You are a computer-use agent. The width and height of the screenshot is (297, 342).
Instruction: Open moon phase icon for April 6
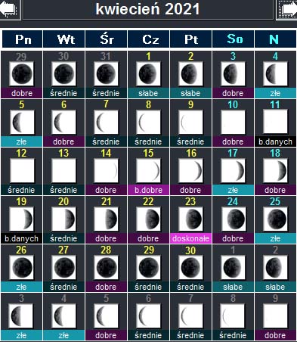click(x=63, y=123)
